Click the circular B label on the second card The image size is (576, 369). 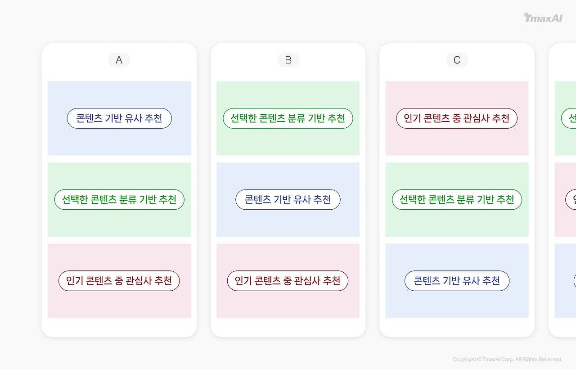[288, 59]
